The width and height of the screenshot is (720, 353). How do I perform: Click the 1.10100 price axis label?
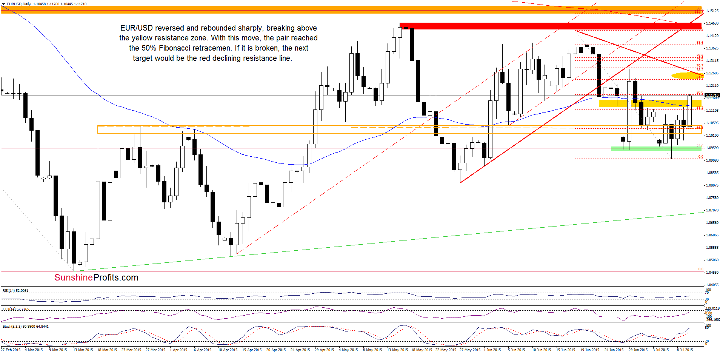pyautogui.click(x=712, y=136)
